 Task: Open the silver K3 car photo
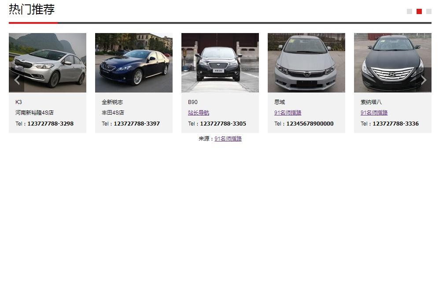click(48, 63)
